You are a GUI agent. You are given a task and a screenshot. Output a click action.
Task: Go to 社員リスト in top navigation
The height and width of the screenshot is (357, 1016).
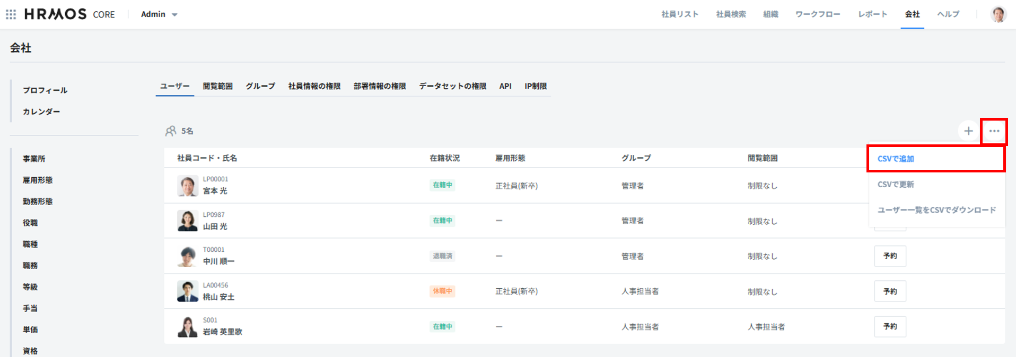coord(679,14)
